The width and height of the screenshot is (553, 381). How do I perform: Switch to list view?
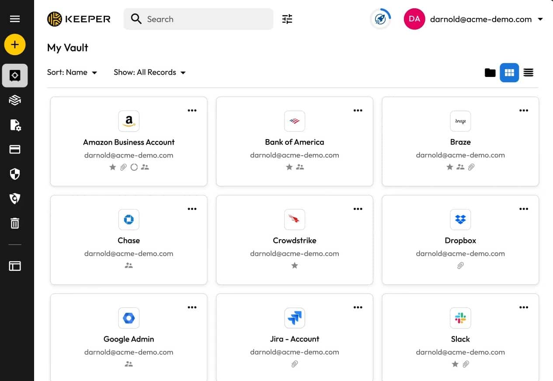point(529,73)
